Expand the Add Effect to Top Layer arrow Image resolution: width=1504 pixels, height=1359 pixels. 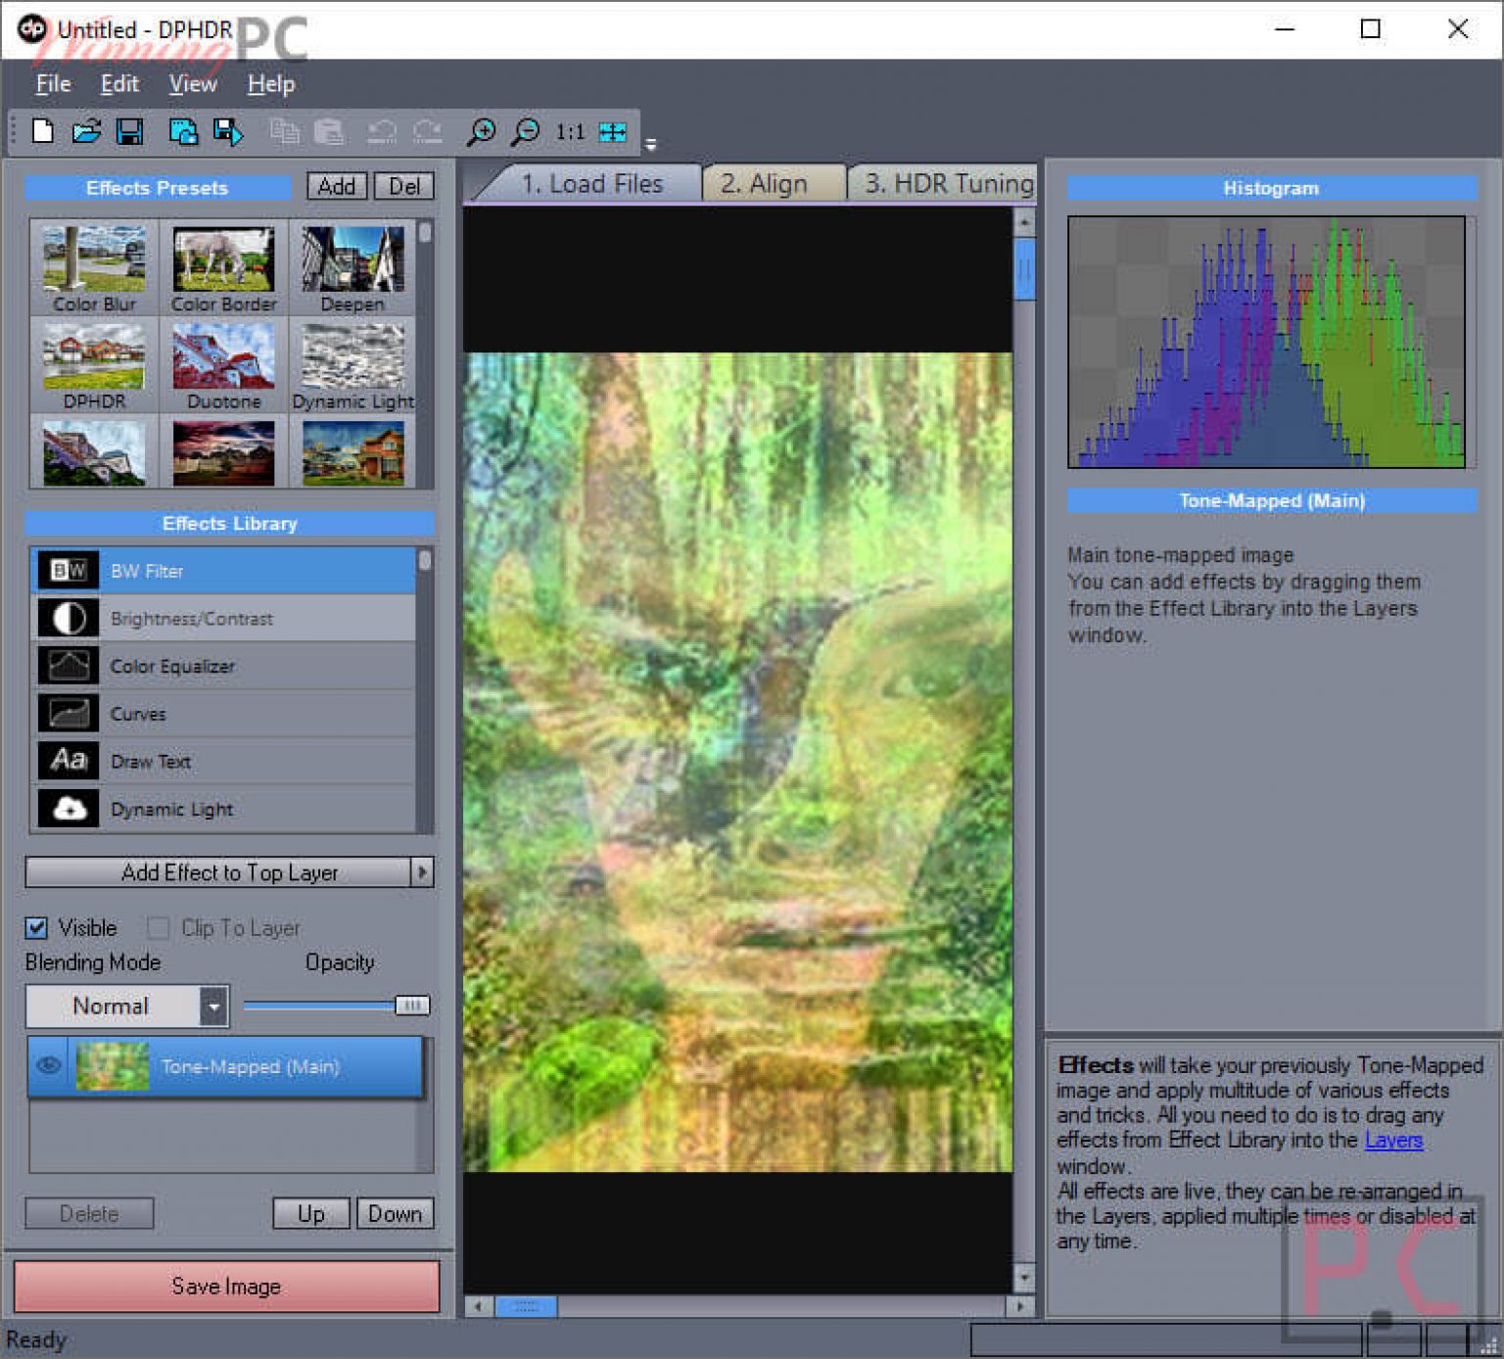coord(422,871)
